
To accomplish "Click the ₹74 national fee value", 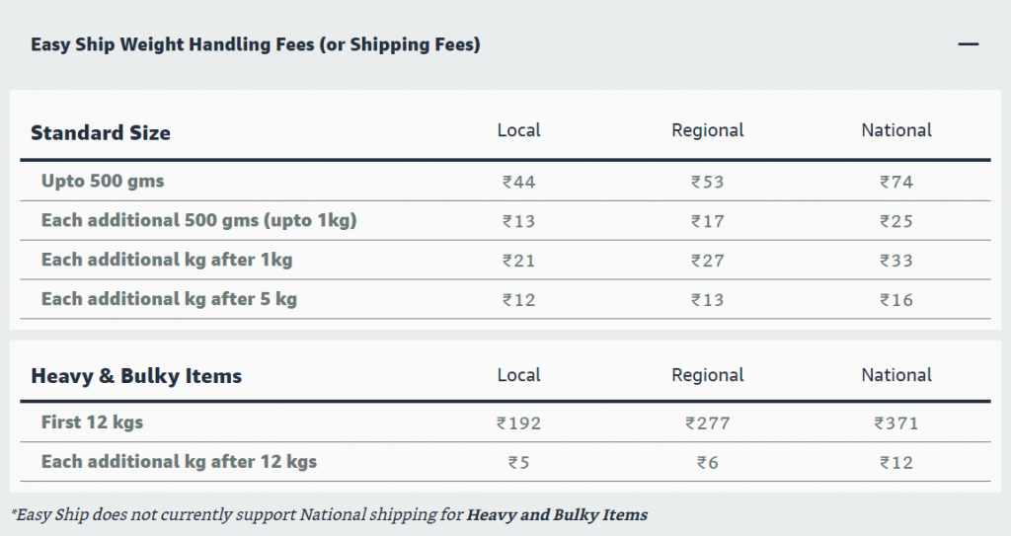I will [x=896, y=182].
